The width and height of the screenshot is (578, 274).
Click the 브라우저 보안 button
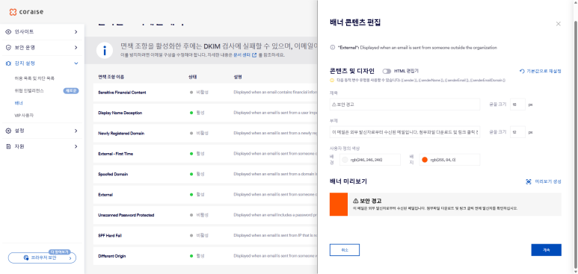[42, 258]
